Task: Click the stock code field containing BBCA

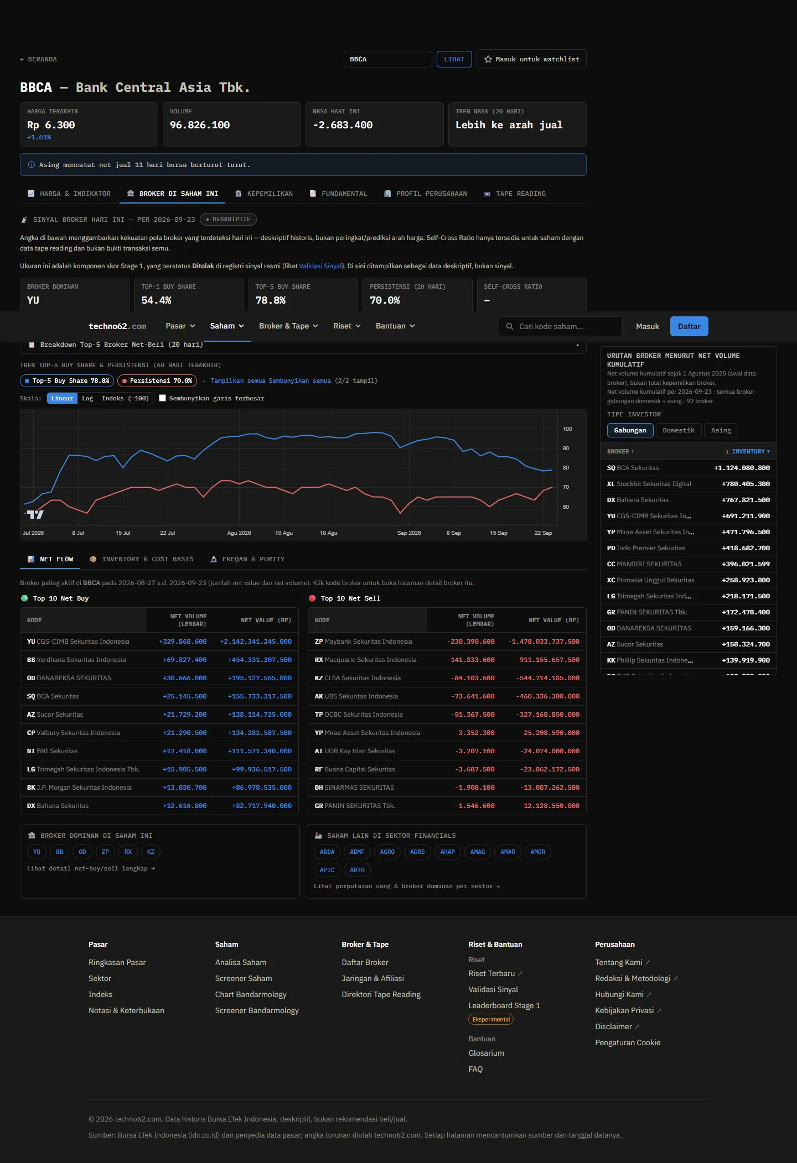Action: click(x=387, y=59)
